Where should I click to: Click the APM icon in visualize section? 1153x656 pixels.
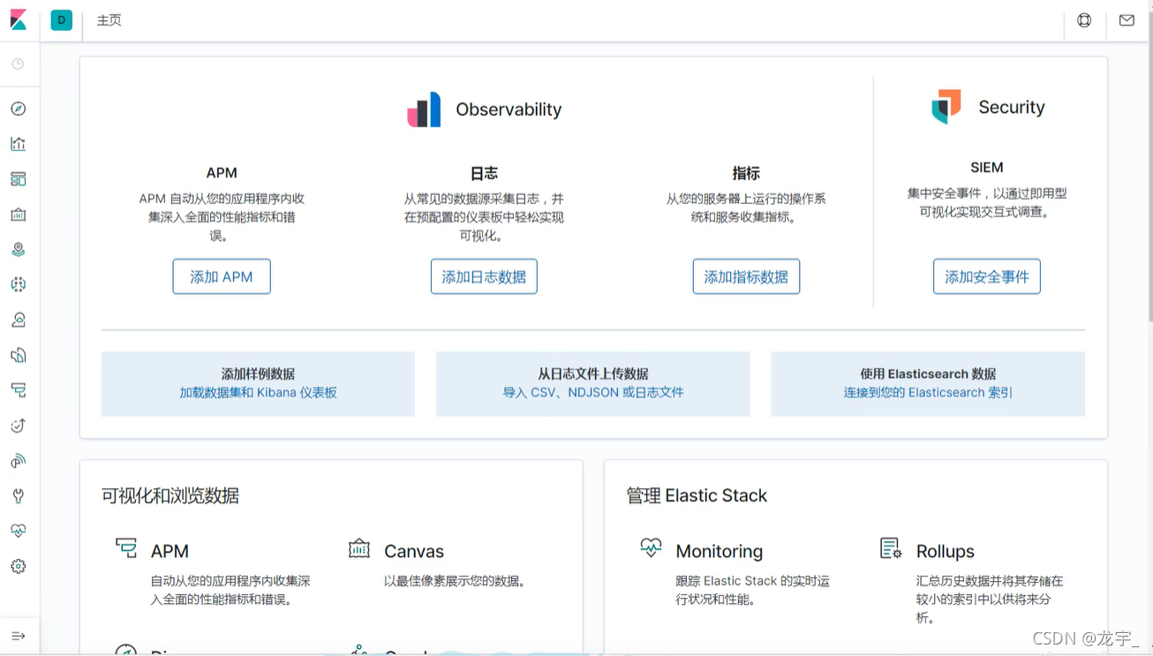[126, 548]
